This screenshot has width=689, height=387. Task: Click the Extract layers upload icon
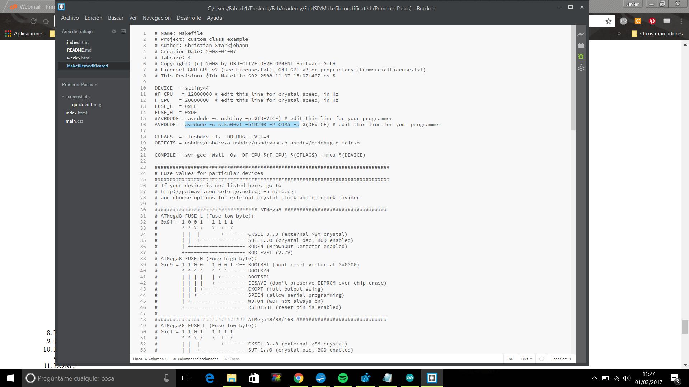[x=581, y=68]
